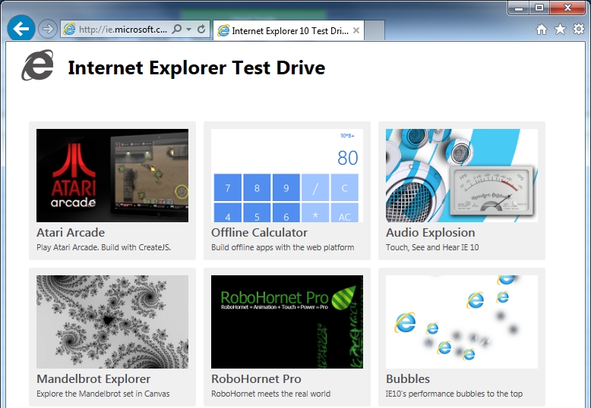Click the Mandelbrot Explorer title link
This screenshot has width=591, height=408.
[x=93, y=379]
